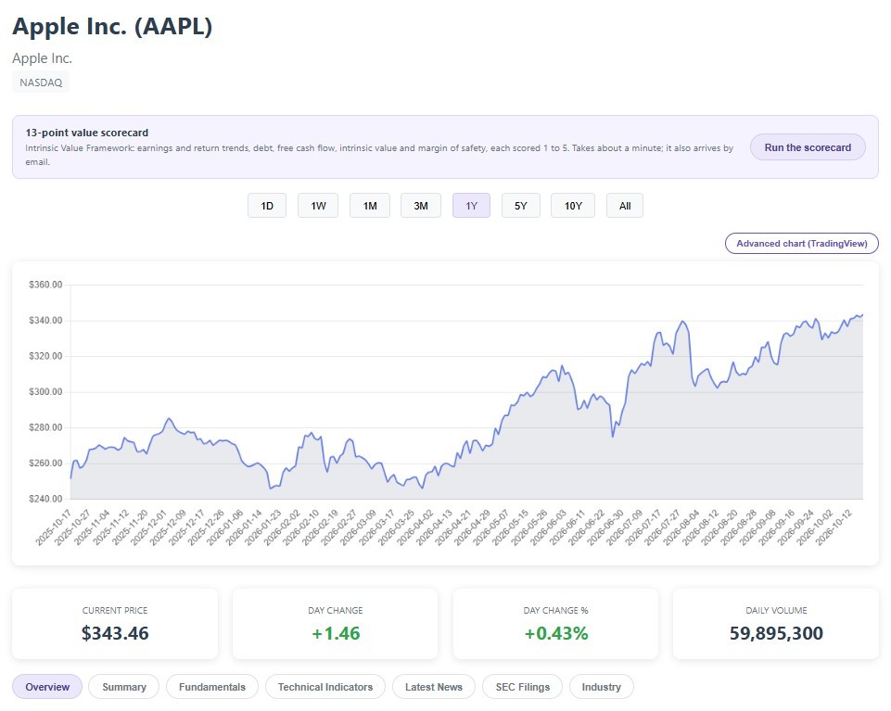Click the $360.00 y-axis label
The width and height of the screenshot is (891, 711).
tap(45, 285)
